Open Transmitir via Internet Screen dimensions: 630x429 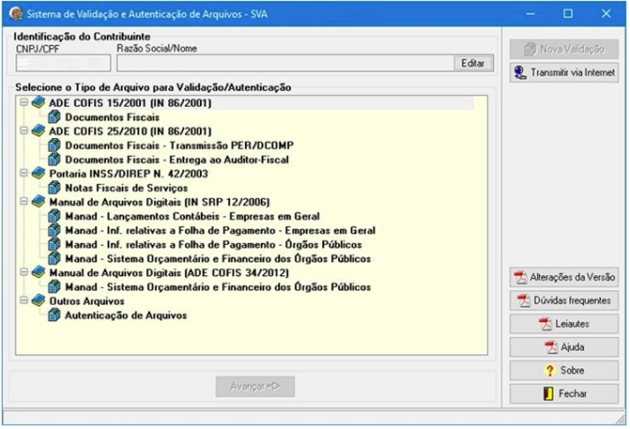pyautogui.click(x=564, y=72)
